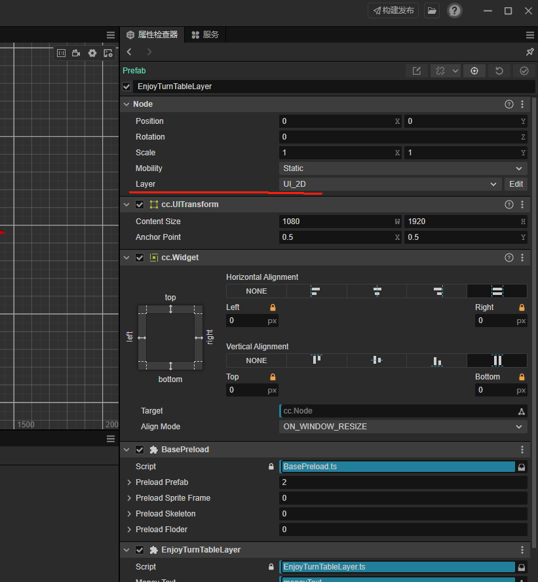The width and height of the screenshot is (538, 582).
Task: Click the locate prefab asset target icon
Action: click(x=474, y=71)
